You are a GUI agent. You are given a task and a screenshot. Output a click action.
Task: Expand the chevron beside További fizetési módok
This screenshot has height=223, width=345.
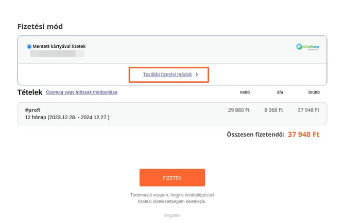tap(197, 75)
